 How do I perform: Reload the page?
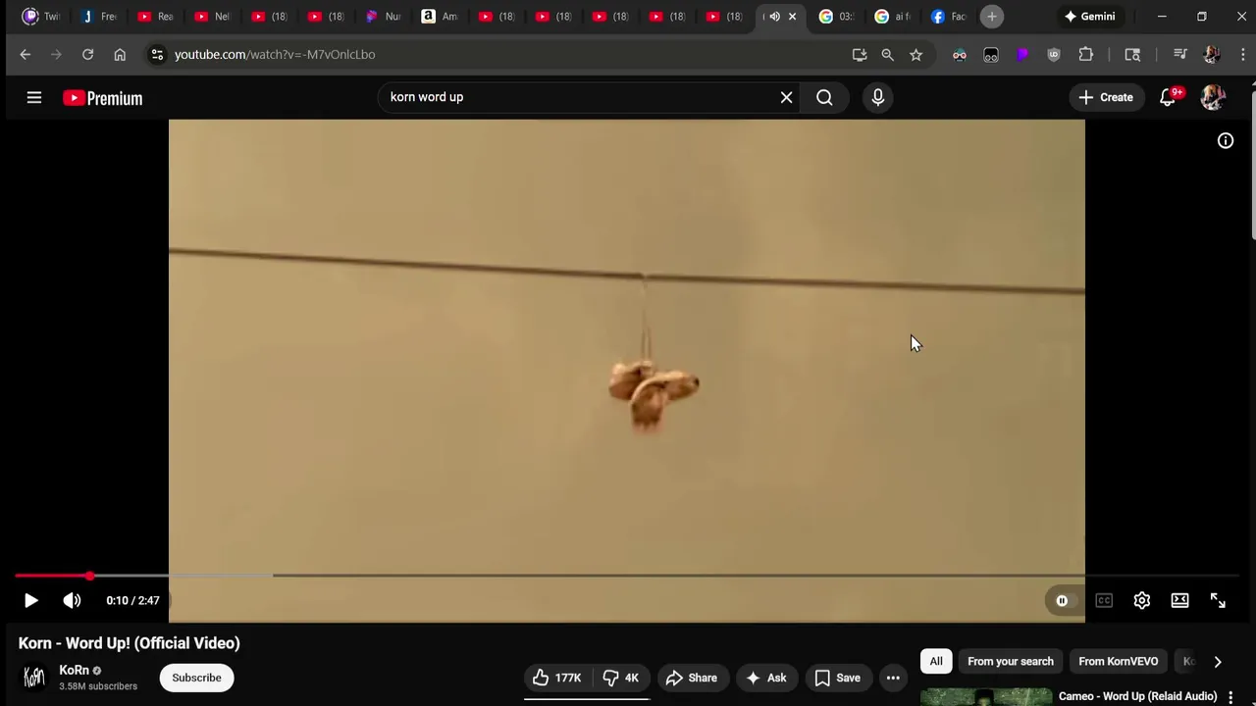point(87,55)
